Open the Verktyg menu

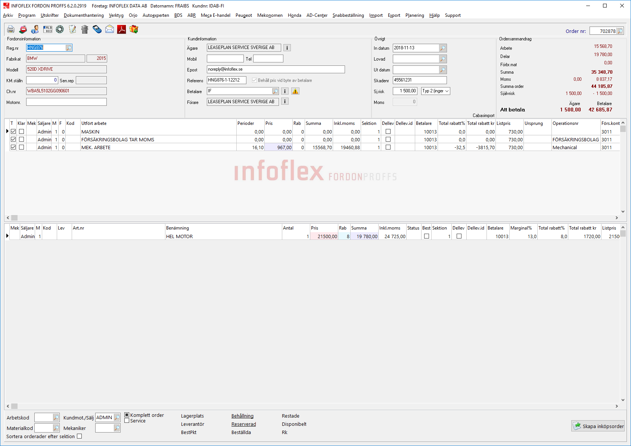(116, 15)
